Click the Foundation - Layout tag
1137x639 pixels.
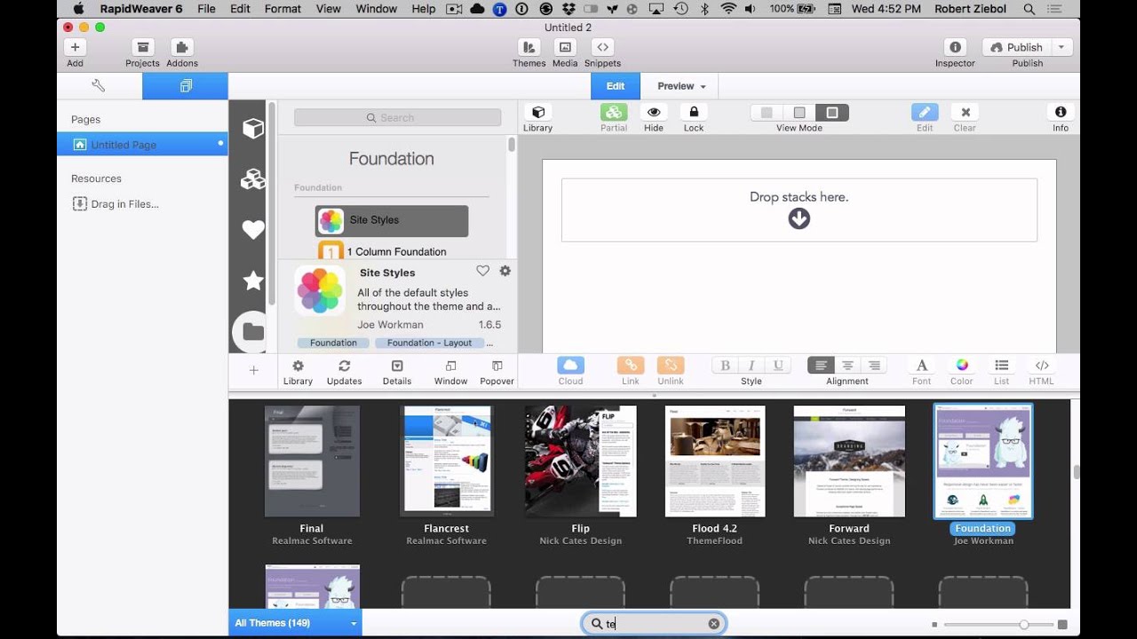click(x=430, y=343)
